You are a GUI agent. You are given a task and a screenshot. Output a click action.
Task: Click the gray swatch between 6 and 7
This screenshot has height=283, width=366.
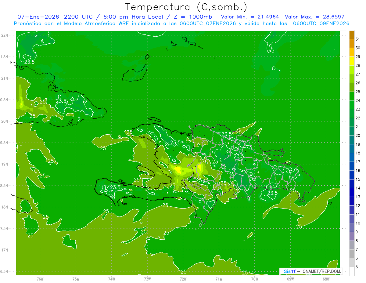[x=352, y=254]
